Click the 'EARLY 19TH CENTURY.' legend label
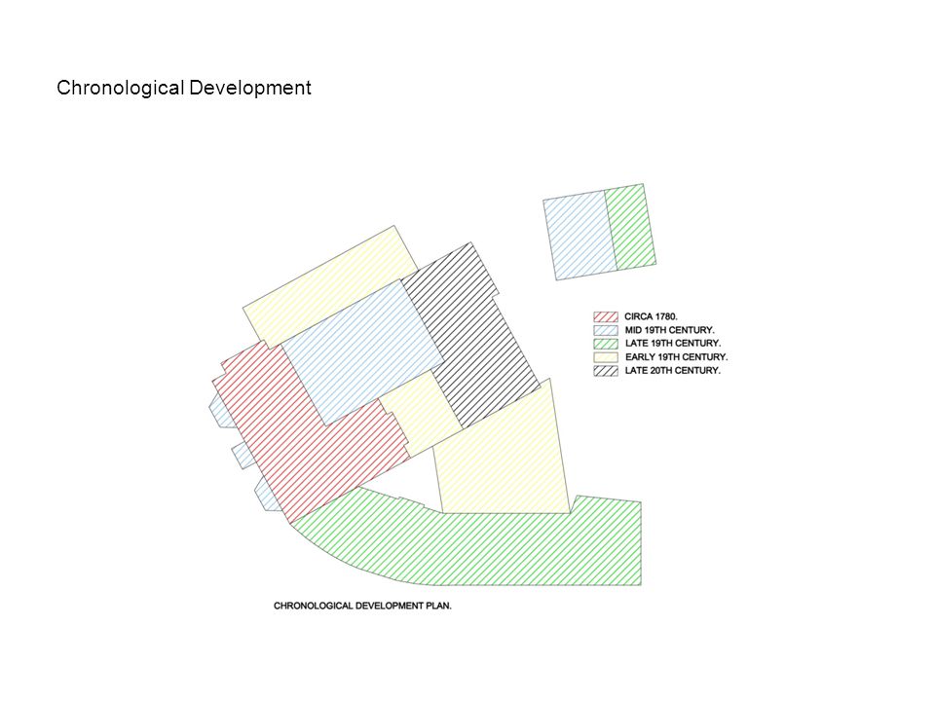This screenshot has width=935, height=701. pyautogui.click(x=676, y=357)
